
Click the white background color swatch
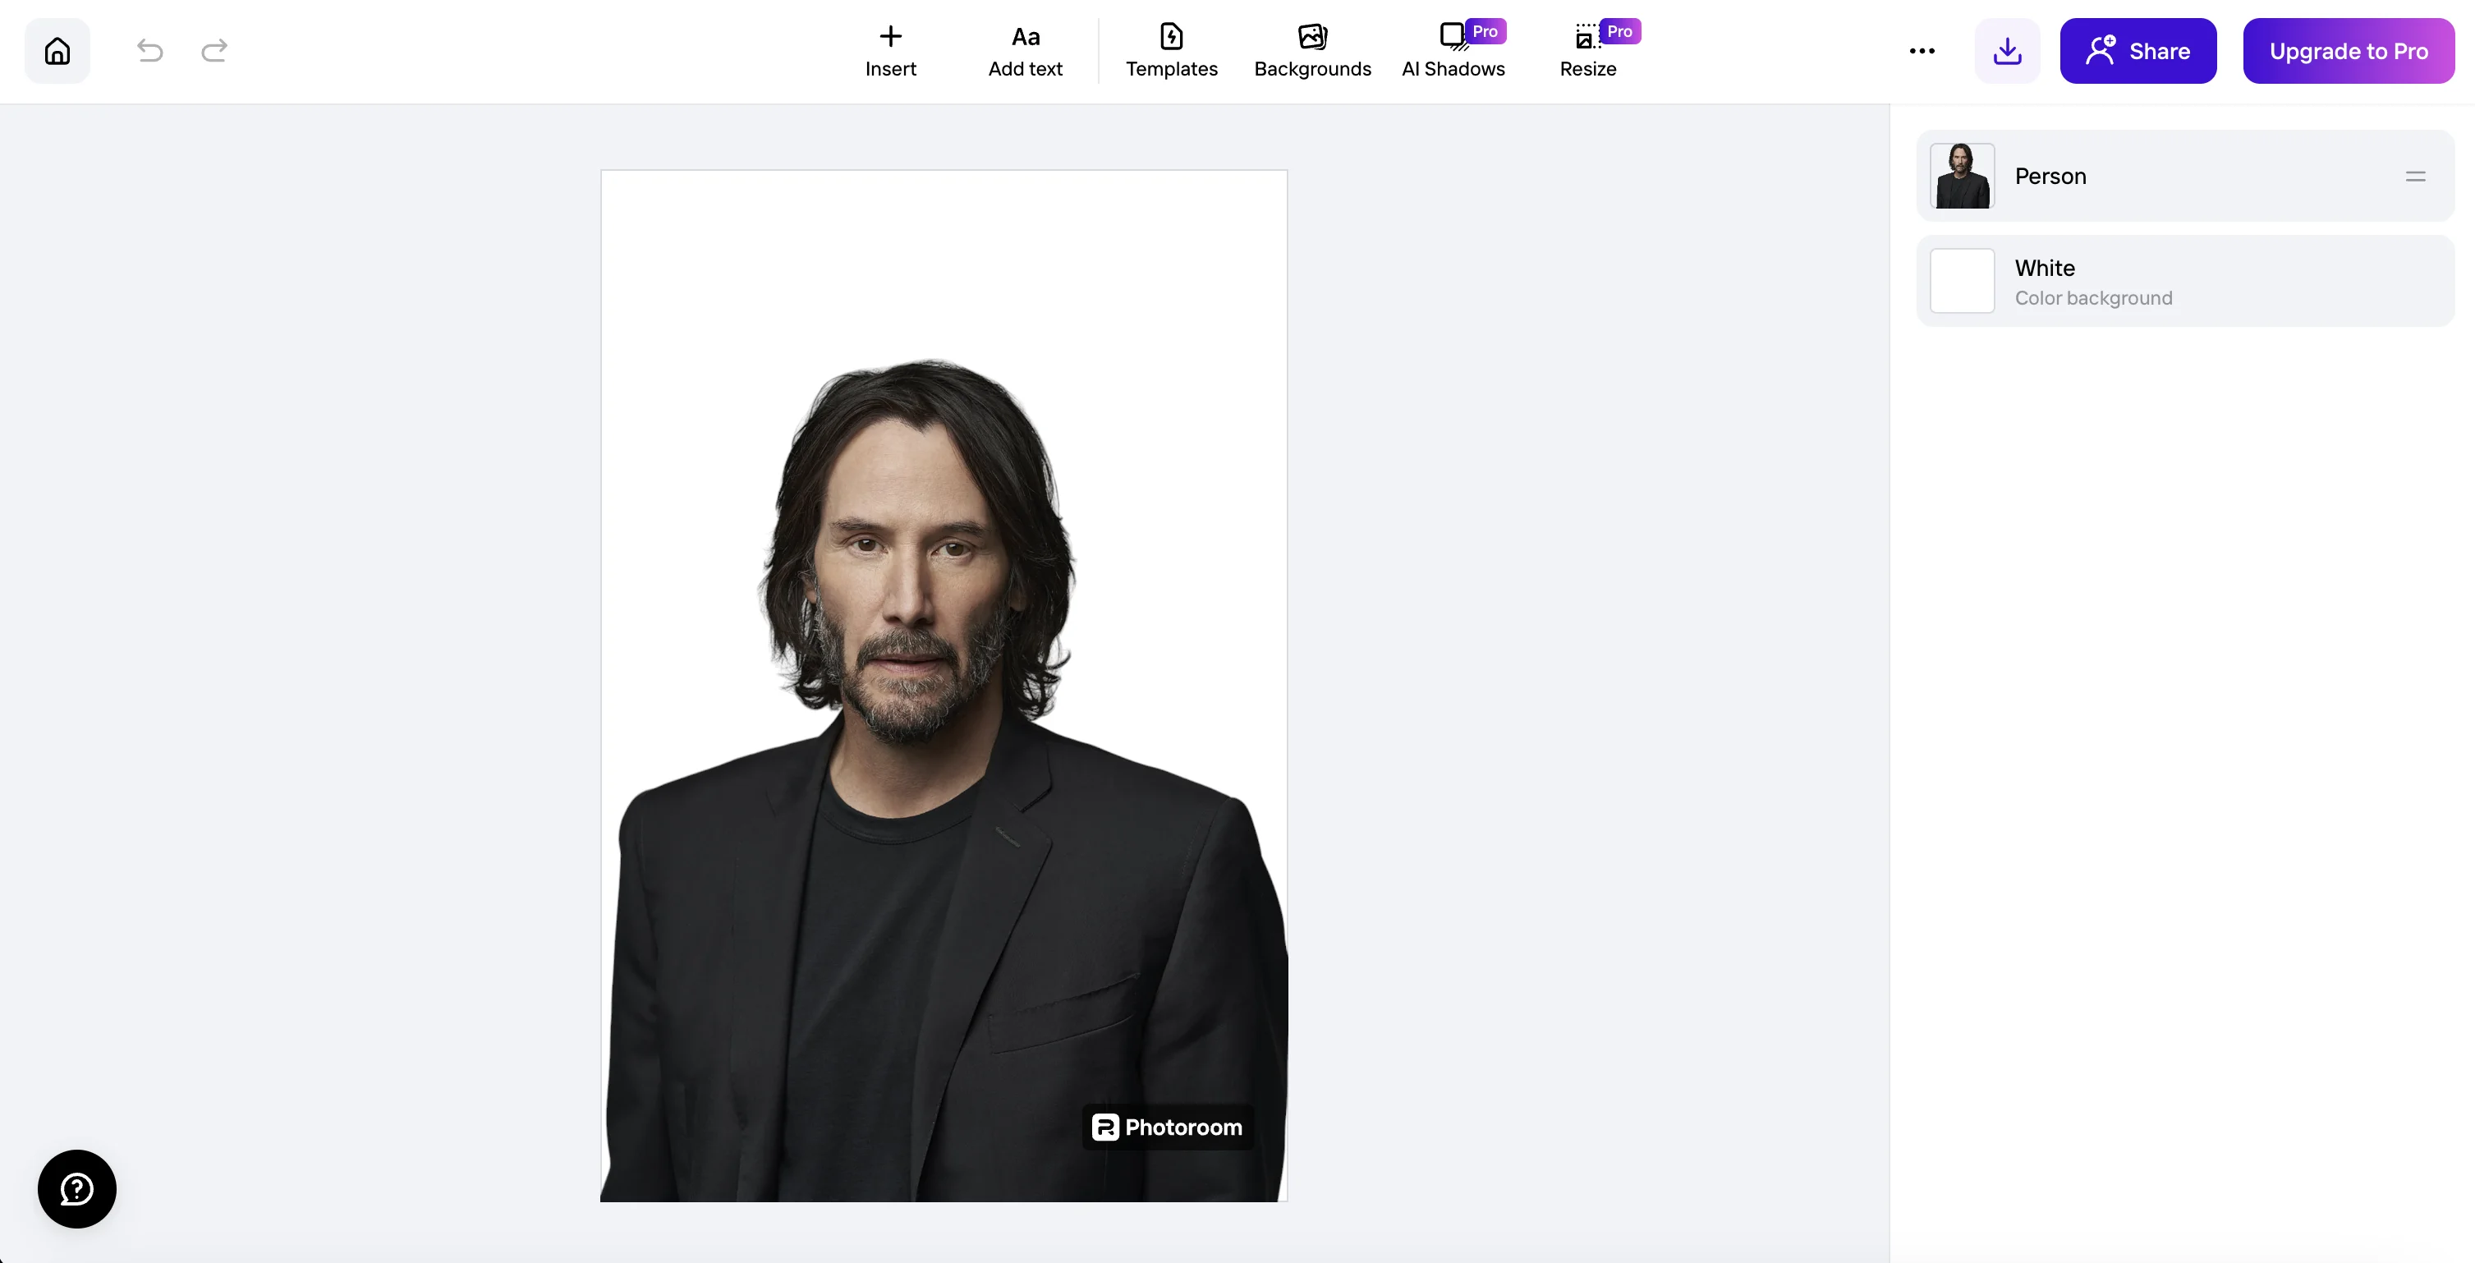pos(1962,282)
